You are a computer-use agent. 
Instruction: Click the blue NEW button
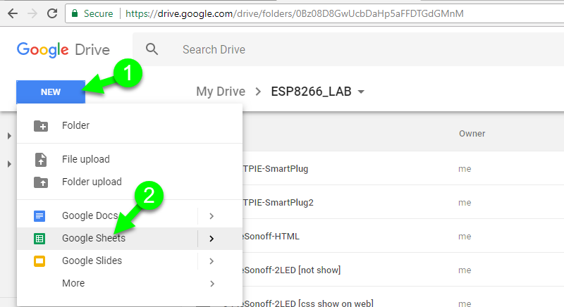point(51,92)
